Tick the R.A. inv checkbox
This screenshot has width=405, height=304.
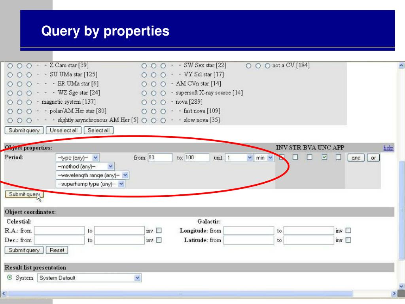159,230
